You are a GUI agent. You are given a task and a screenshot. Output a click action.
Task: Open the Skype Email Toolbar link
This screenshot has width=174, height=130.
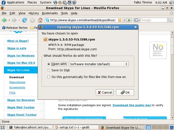click(x=22, y=115)
